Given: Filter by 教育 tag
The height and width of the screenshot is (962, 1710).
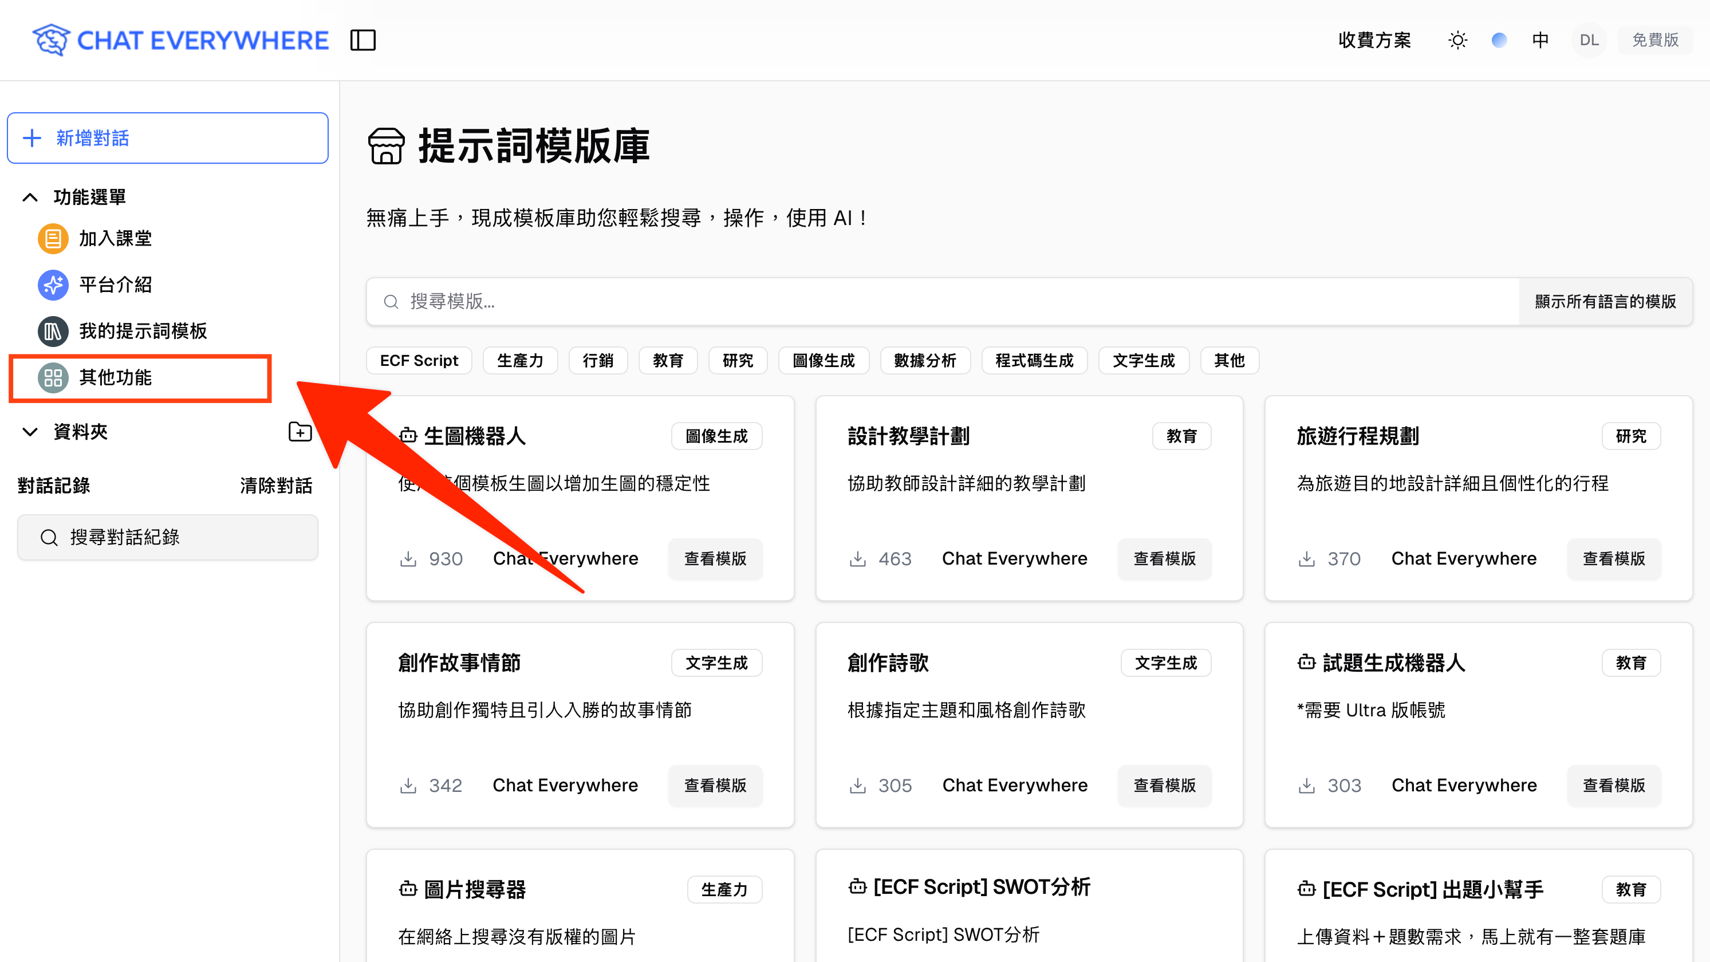Looking at the screenshot, I should coord(668,361).
